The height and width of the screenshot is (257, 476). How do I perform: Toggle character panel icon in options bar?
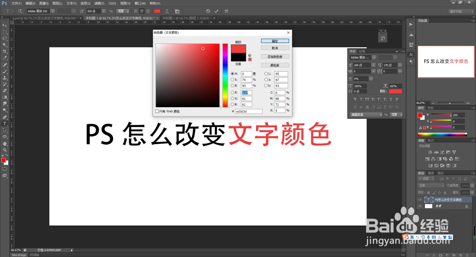click(177, 11)
